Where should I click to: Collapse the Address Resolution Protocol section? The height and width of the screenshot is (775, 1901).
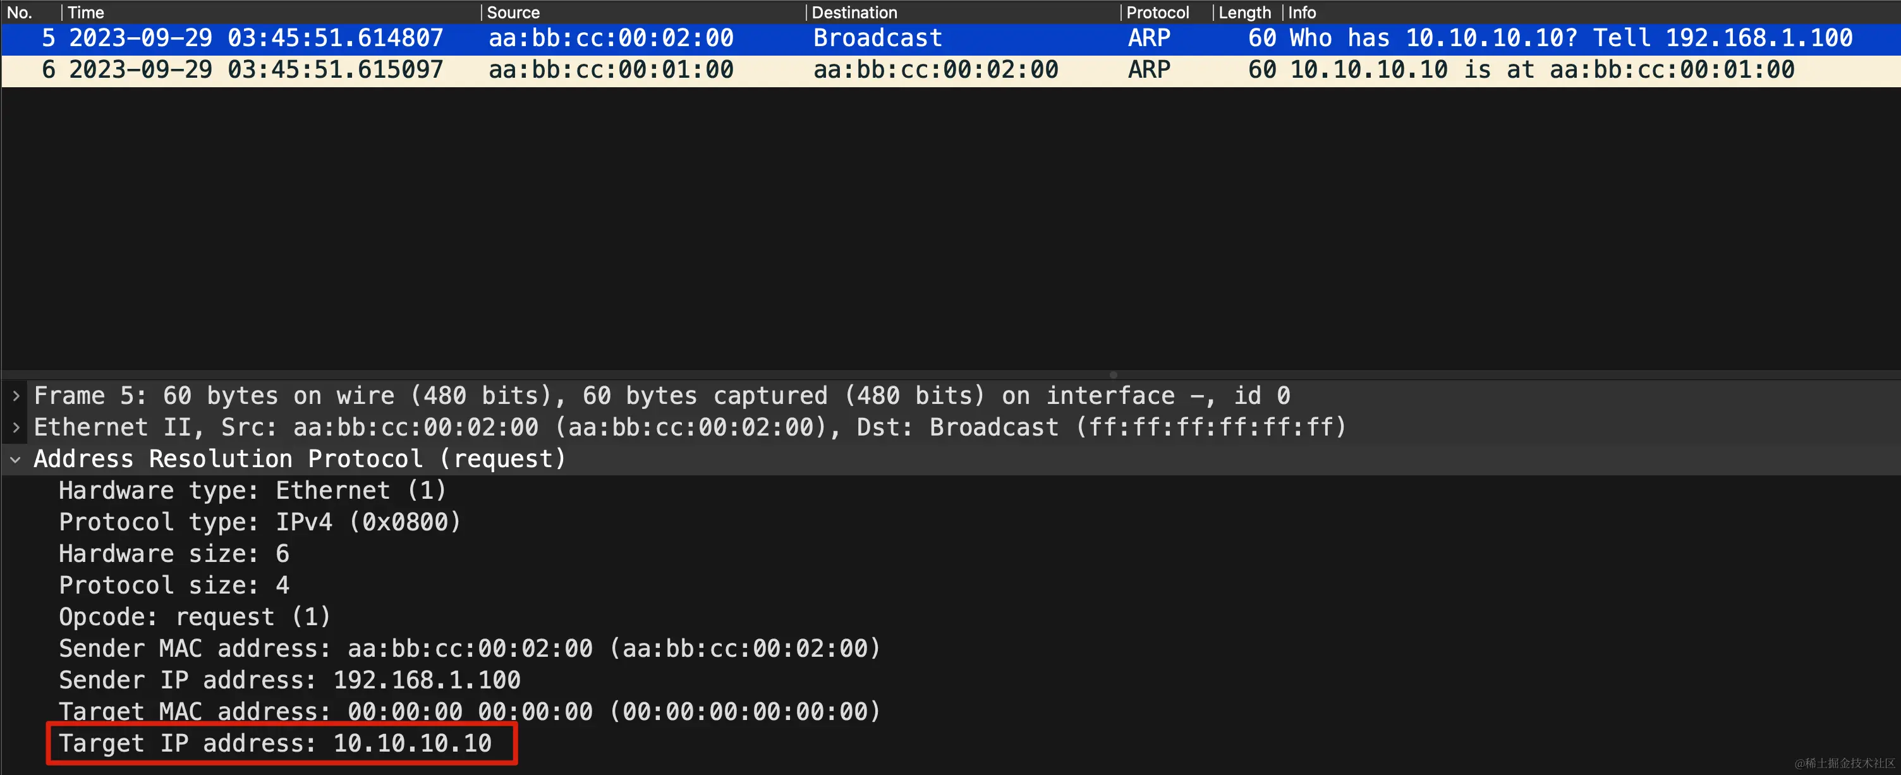pos(15,458)
